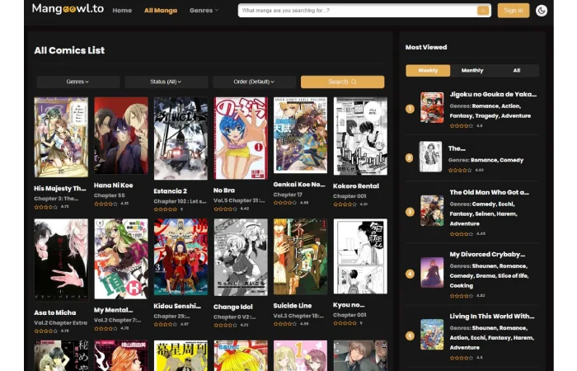The width and height of the screenshot is (577, 371).
Task: Click Cooking genre under My Divorced Crybaby
Action: tap(462, 286)
